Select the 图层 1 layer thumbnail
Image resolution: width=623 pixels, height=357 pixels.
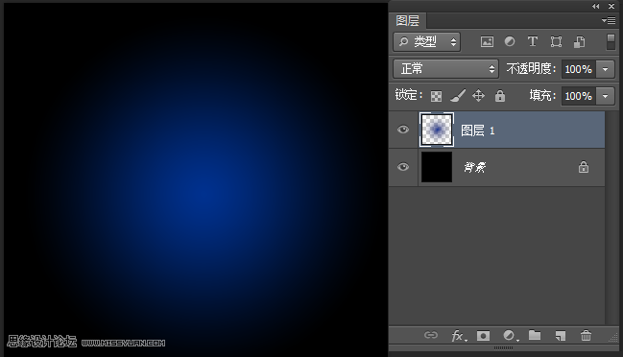click(x=436, y=130)
